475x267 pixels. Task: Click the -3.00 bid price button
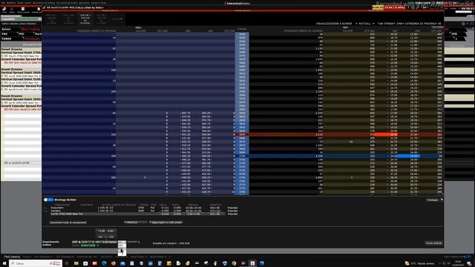click(x=101, y=231)
